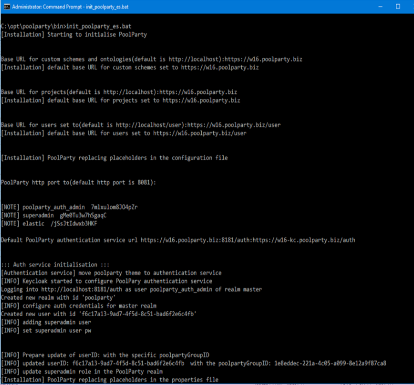Click '[INFO] adding superadmin user' line

[x=46, y=322]
